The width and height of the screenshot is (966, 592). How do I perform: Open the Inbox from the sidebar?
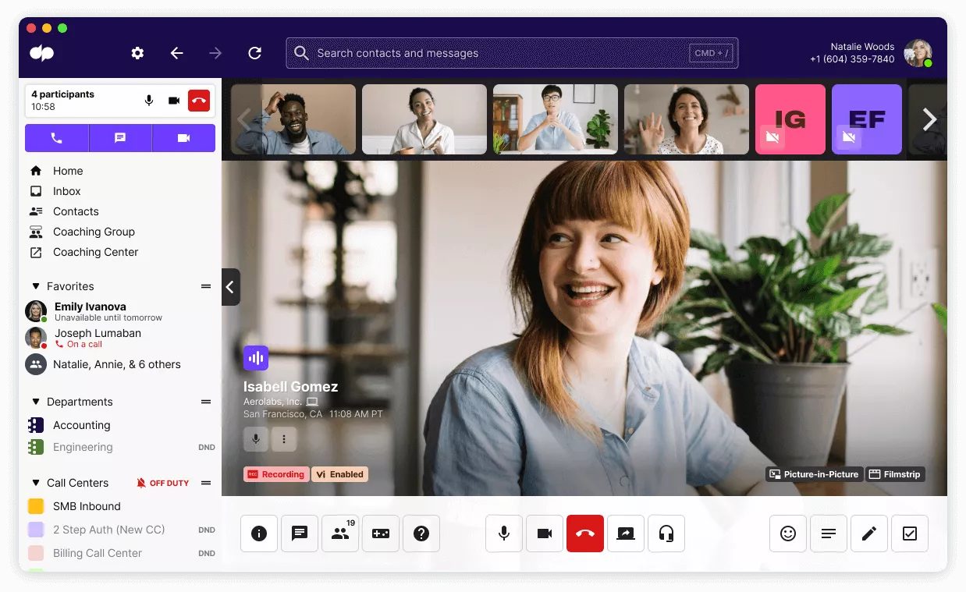(66, 191)
